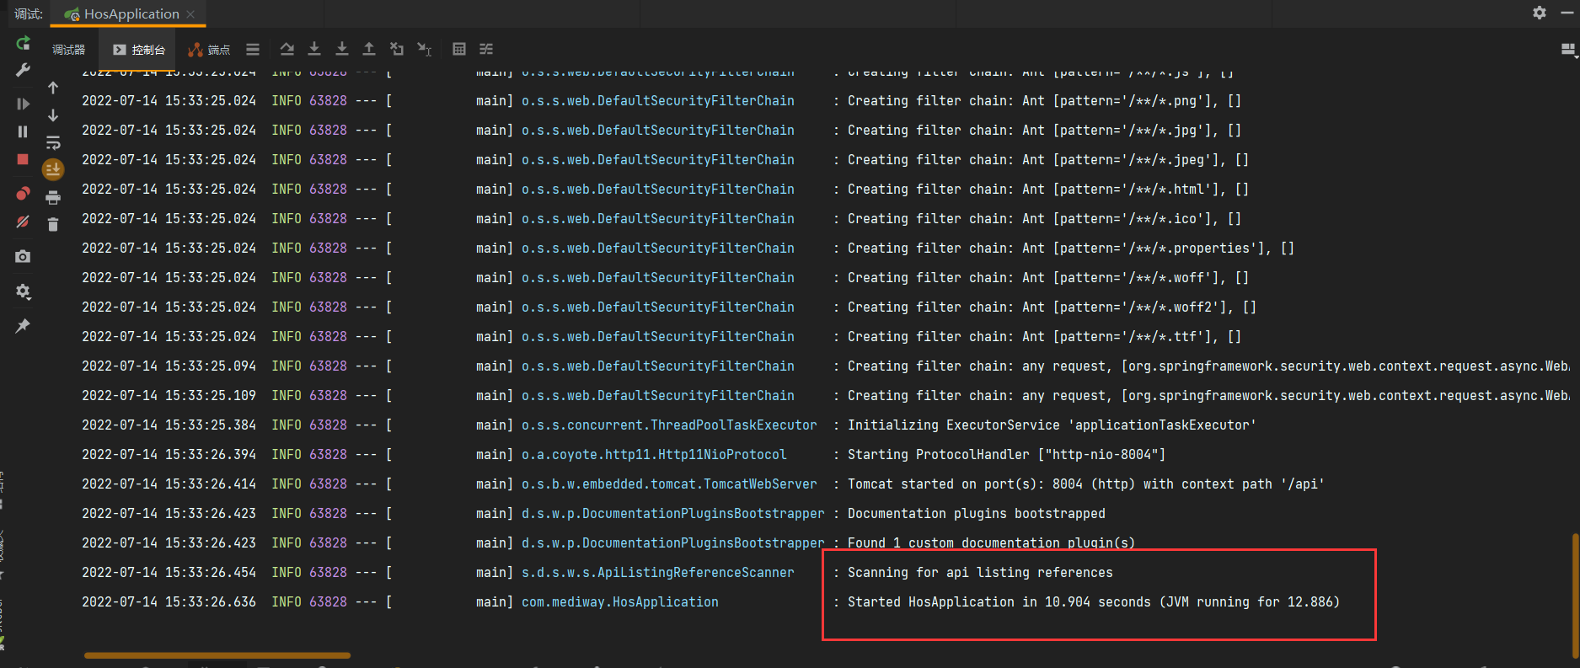Click the horizontal scrollbar under console
The height and width of the screenshot is (668, 1580).
tap(217, 655)
